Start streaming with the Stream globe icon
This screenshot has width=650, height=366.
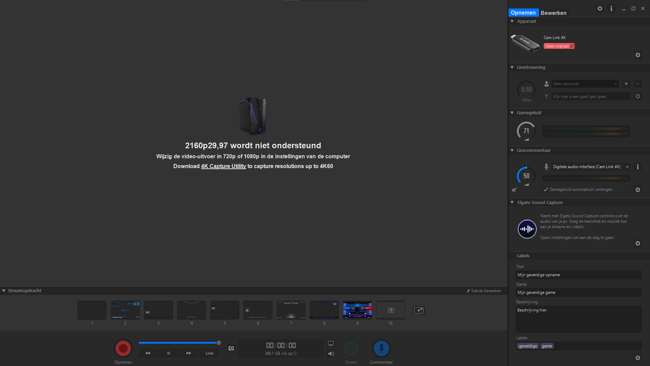coord(351,348)
